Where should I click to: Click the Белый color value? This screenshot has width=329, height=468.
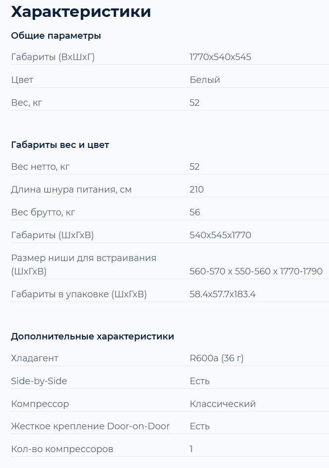[x=205, y=80]
